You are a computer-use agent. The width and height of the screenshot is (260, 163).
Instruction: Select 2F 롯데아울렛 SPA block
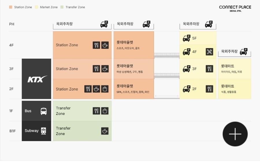click(134, 89)
